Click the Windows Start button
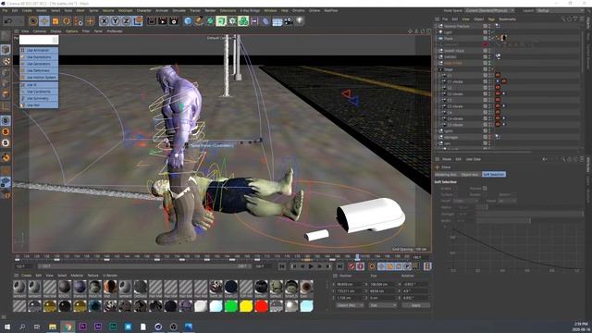 point(7,327)
